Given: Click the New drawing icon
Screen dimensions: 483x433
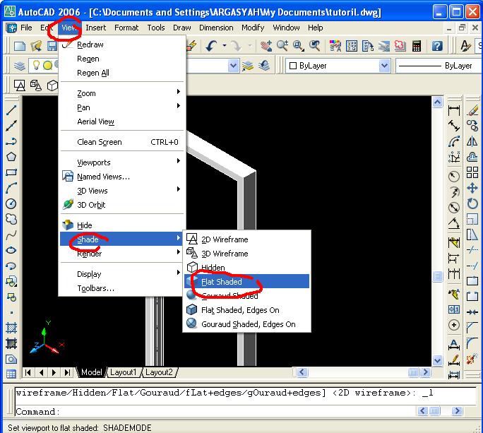Looking at the screenshot, I should click(20, 46).
